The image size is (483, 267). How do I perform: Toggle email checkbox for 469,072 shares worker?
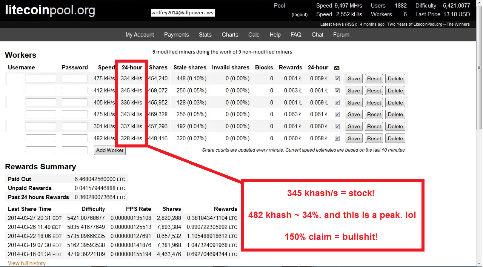(337, 91)
